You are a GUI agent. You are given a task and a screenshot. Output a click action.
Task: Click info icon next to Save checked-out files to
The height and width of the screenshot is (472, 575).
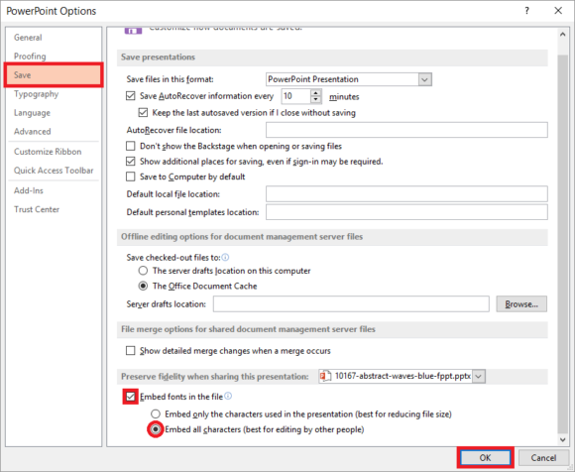pyautogui.click(x=225, y=257)
